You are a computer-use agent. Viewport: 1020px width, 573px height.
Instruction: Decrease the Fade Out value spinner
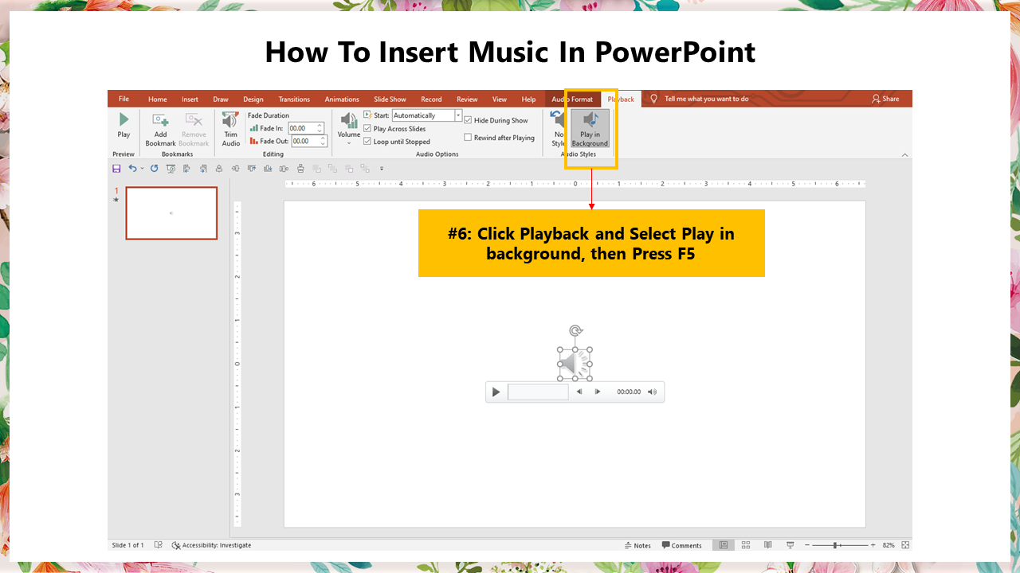[x=324, y=144]
